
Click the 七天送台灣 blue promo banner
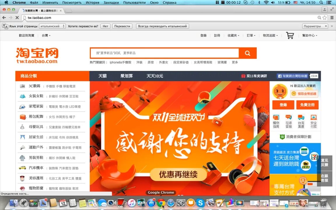pos(295,158)
